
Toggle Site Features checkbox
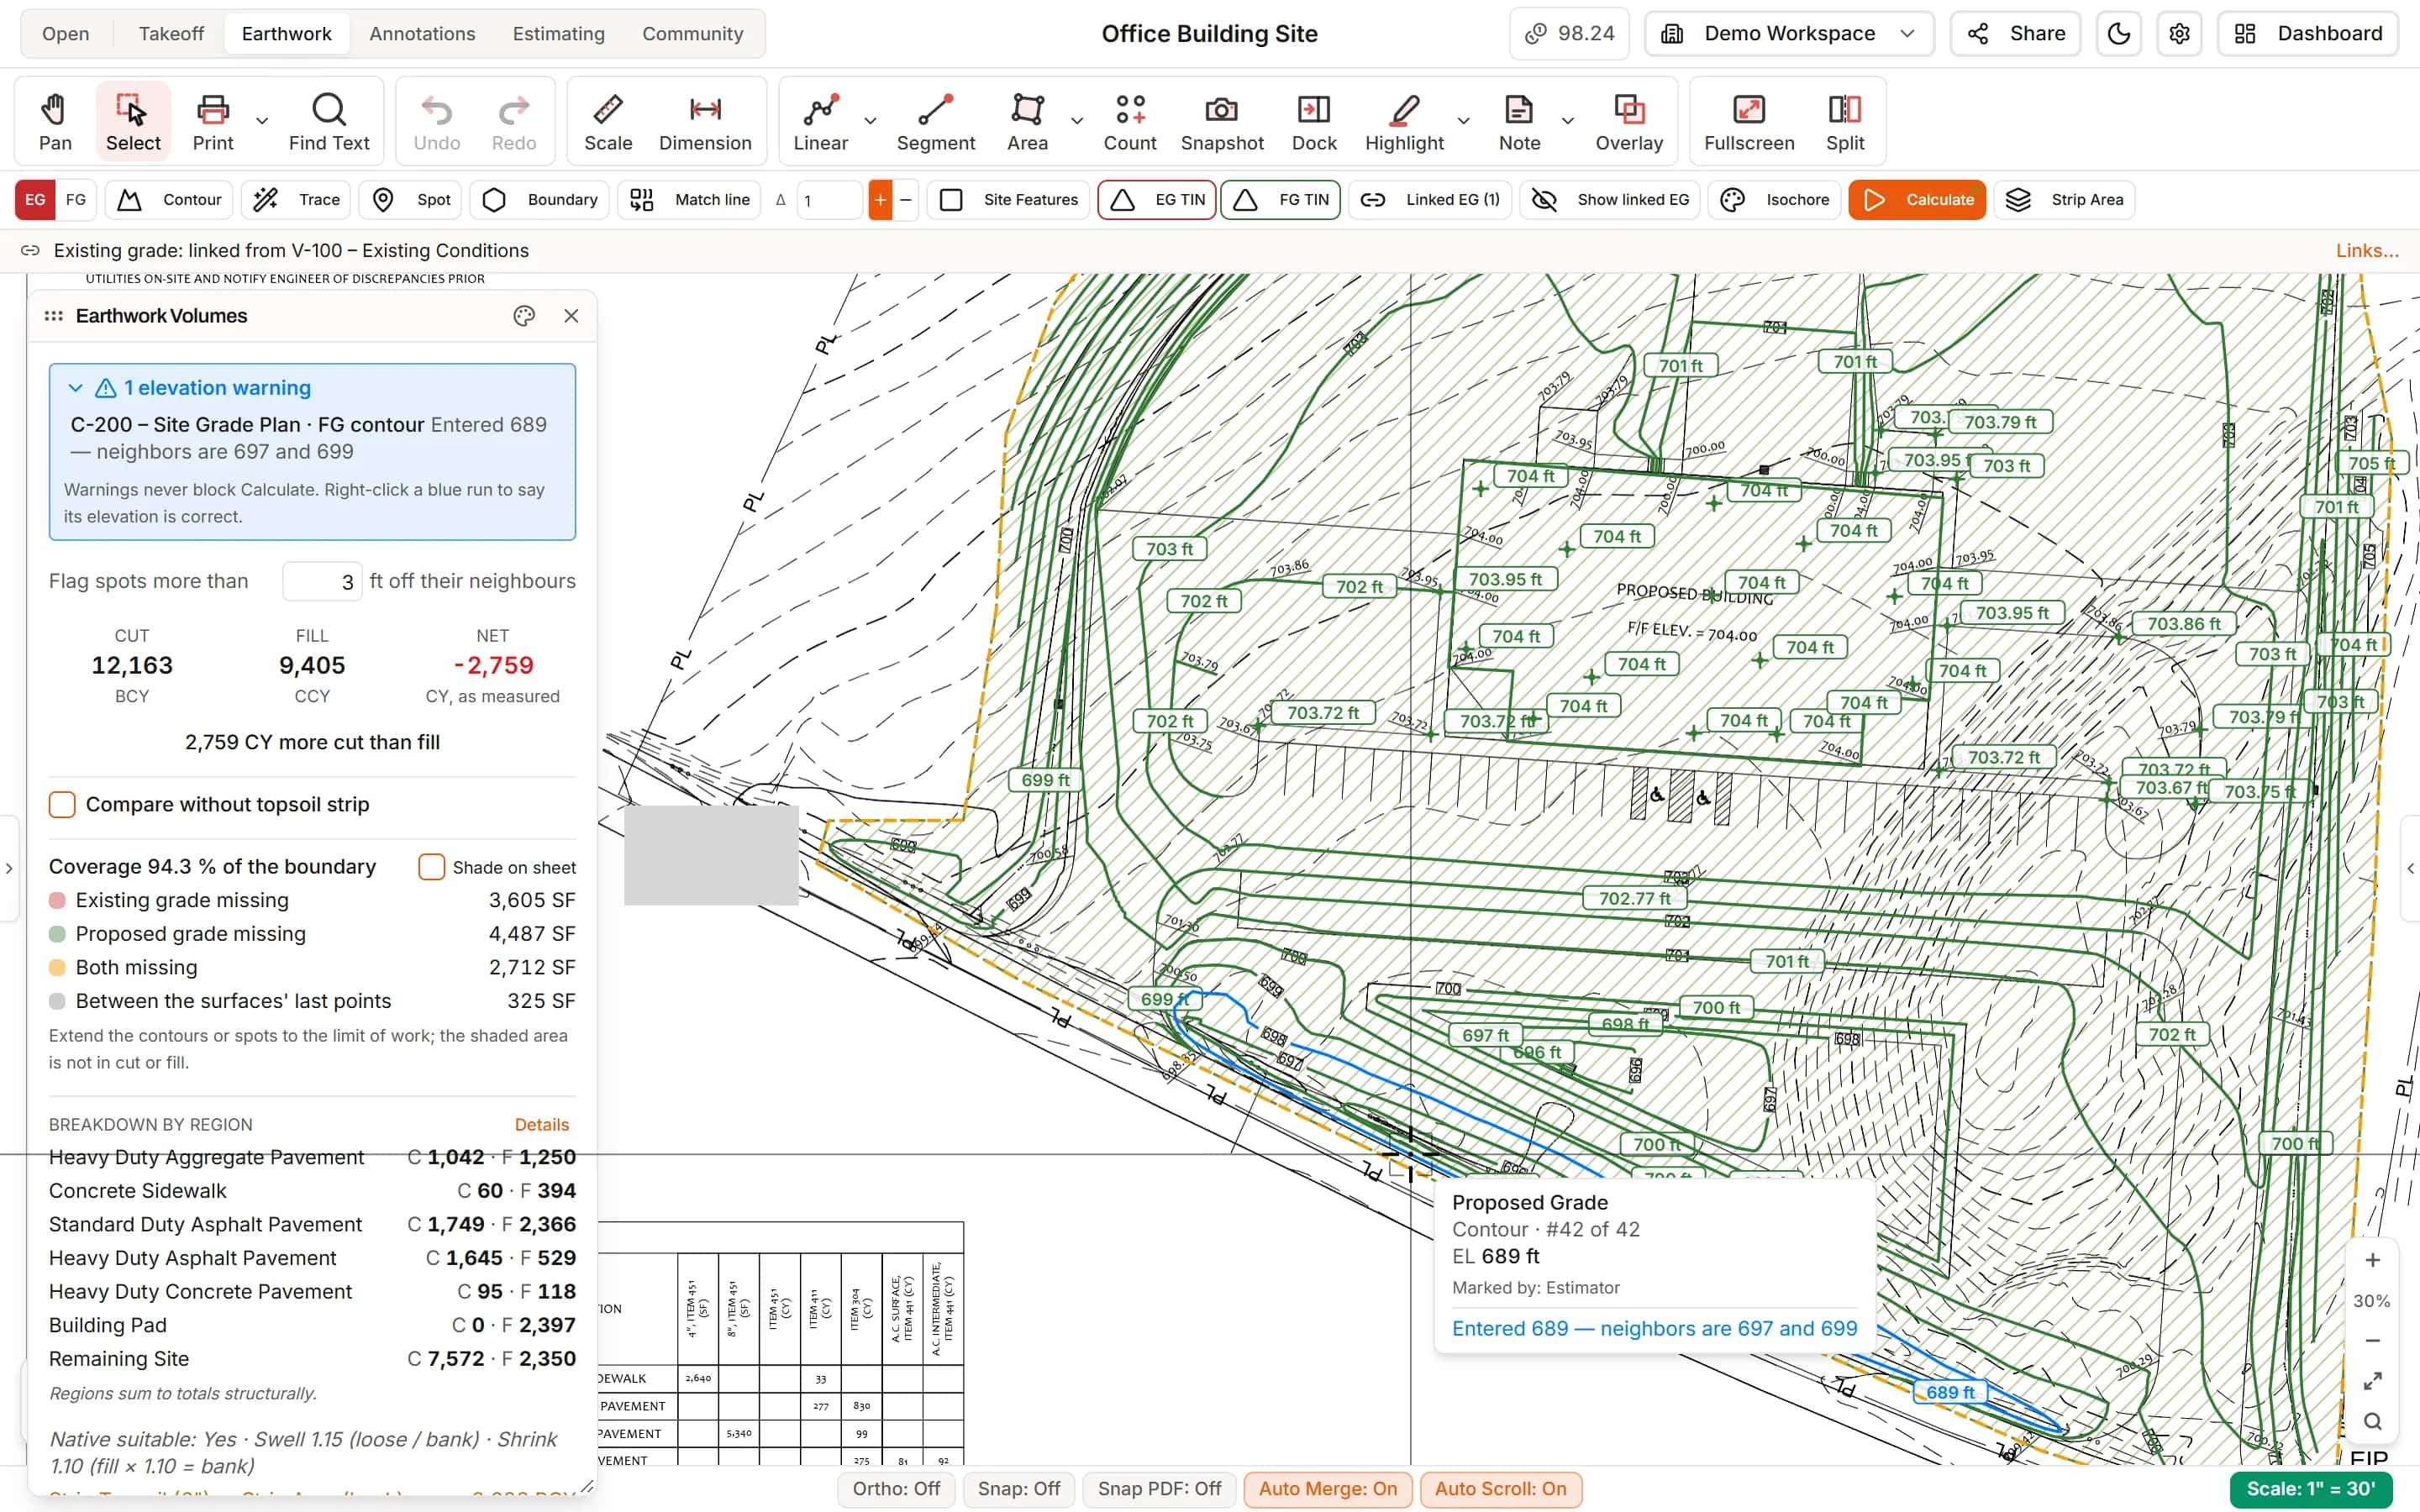point(951,200)
